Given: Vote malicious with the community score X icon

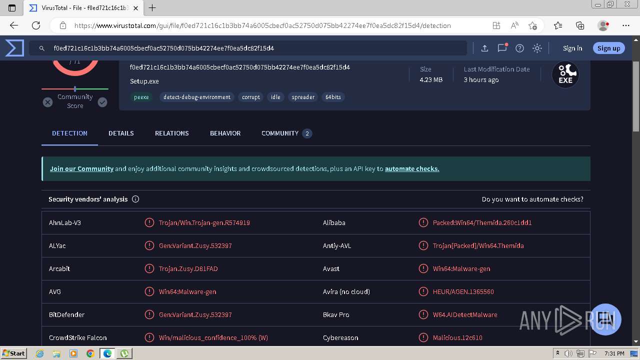Looking at the screenshot, I should pyautogui.click(x=47, y=102).
